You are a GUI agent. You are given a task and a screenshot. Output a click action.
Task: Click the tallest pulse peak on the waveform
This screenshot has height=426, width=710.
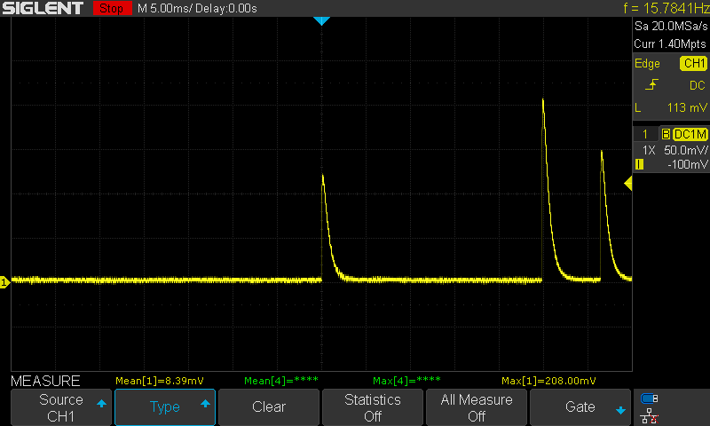(543, 100)
